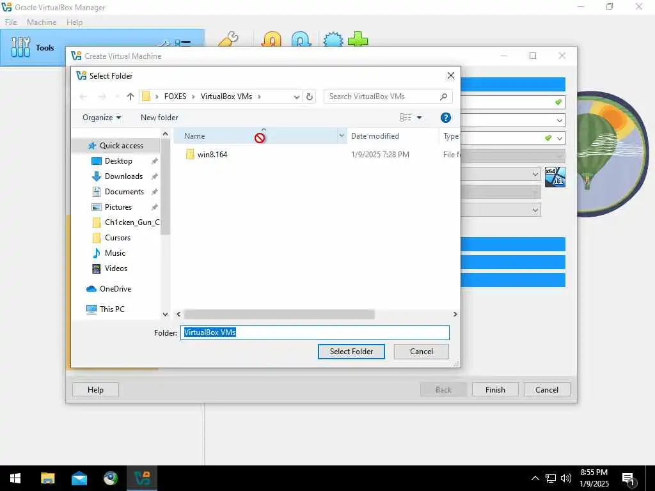Select the win8.164 folder
Image resolution: width=655 pixels, height=491 pixels.
(212, 155)
